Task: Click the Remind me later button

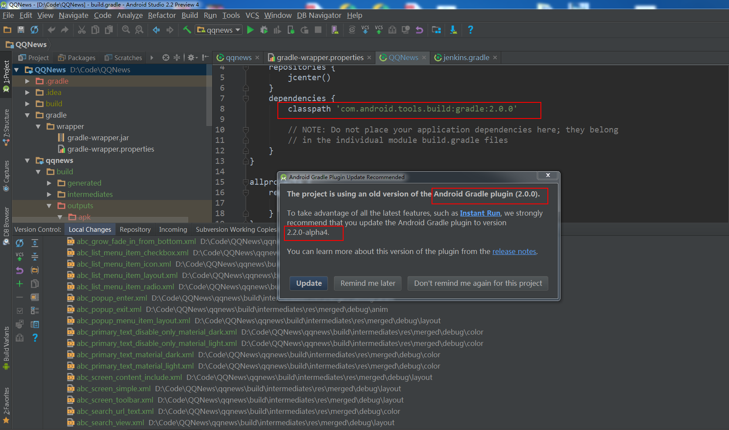Action: pyautogui.click(x=368, y=283)
